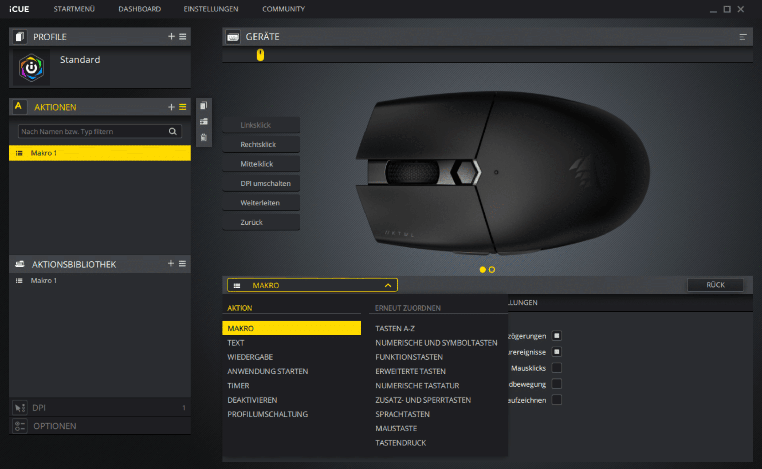The height and width of the screenshot is (469, 762).
Task: Click the copy action icon beside Aktionen
Action: [x=203, y=106]
